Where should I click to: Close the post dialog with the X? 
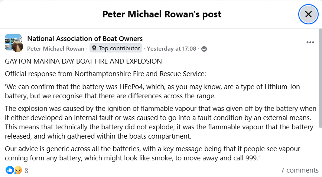(308, 14)
